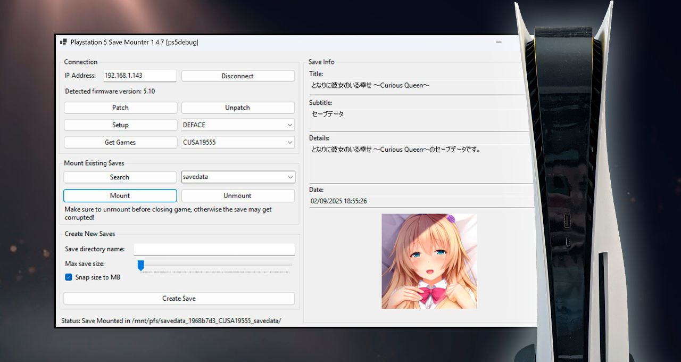Click the Date field in Save Info
The height and width of the screenshot is (362, 681).
pyautogui.click(x=420, y=201)
